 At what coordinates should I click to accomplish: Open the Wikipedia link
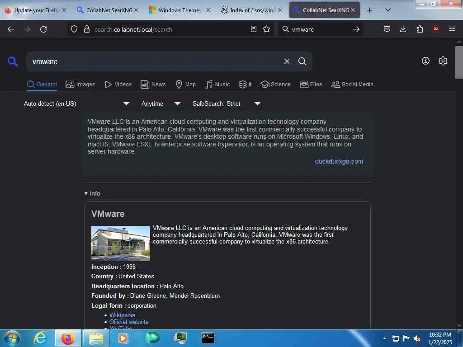pyautogui.click(x=122, y=315)
